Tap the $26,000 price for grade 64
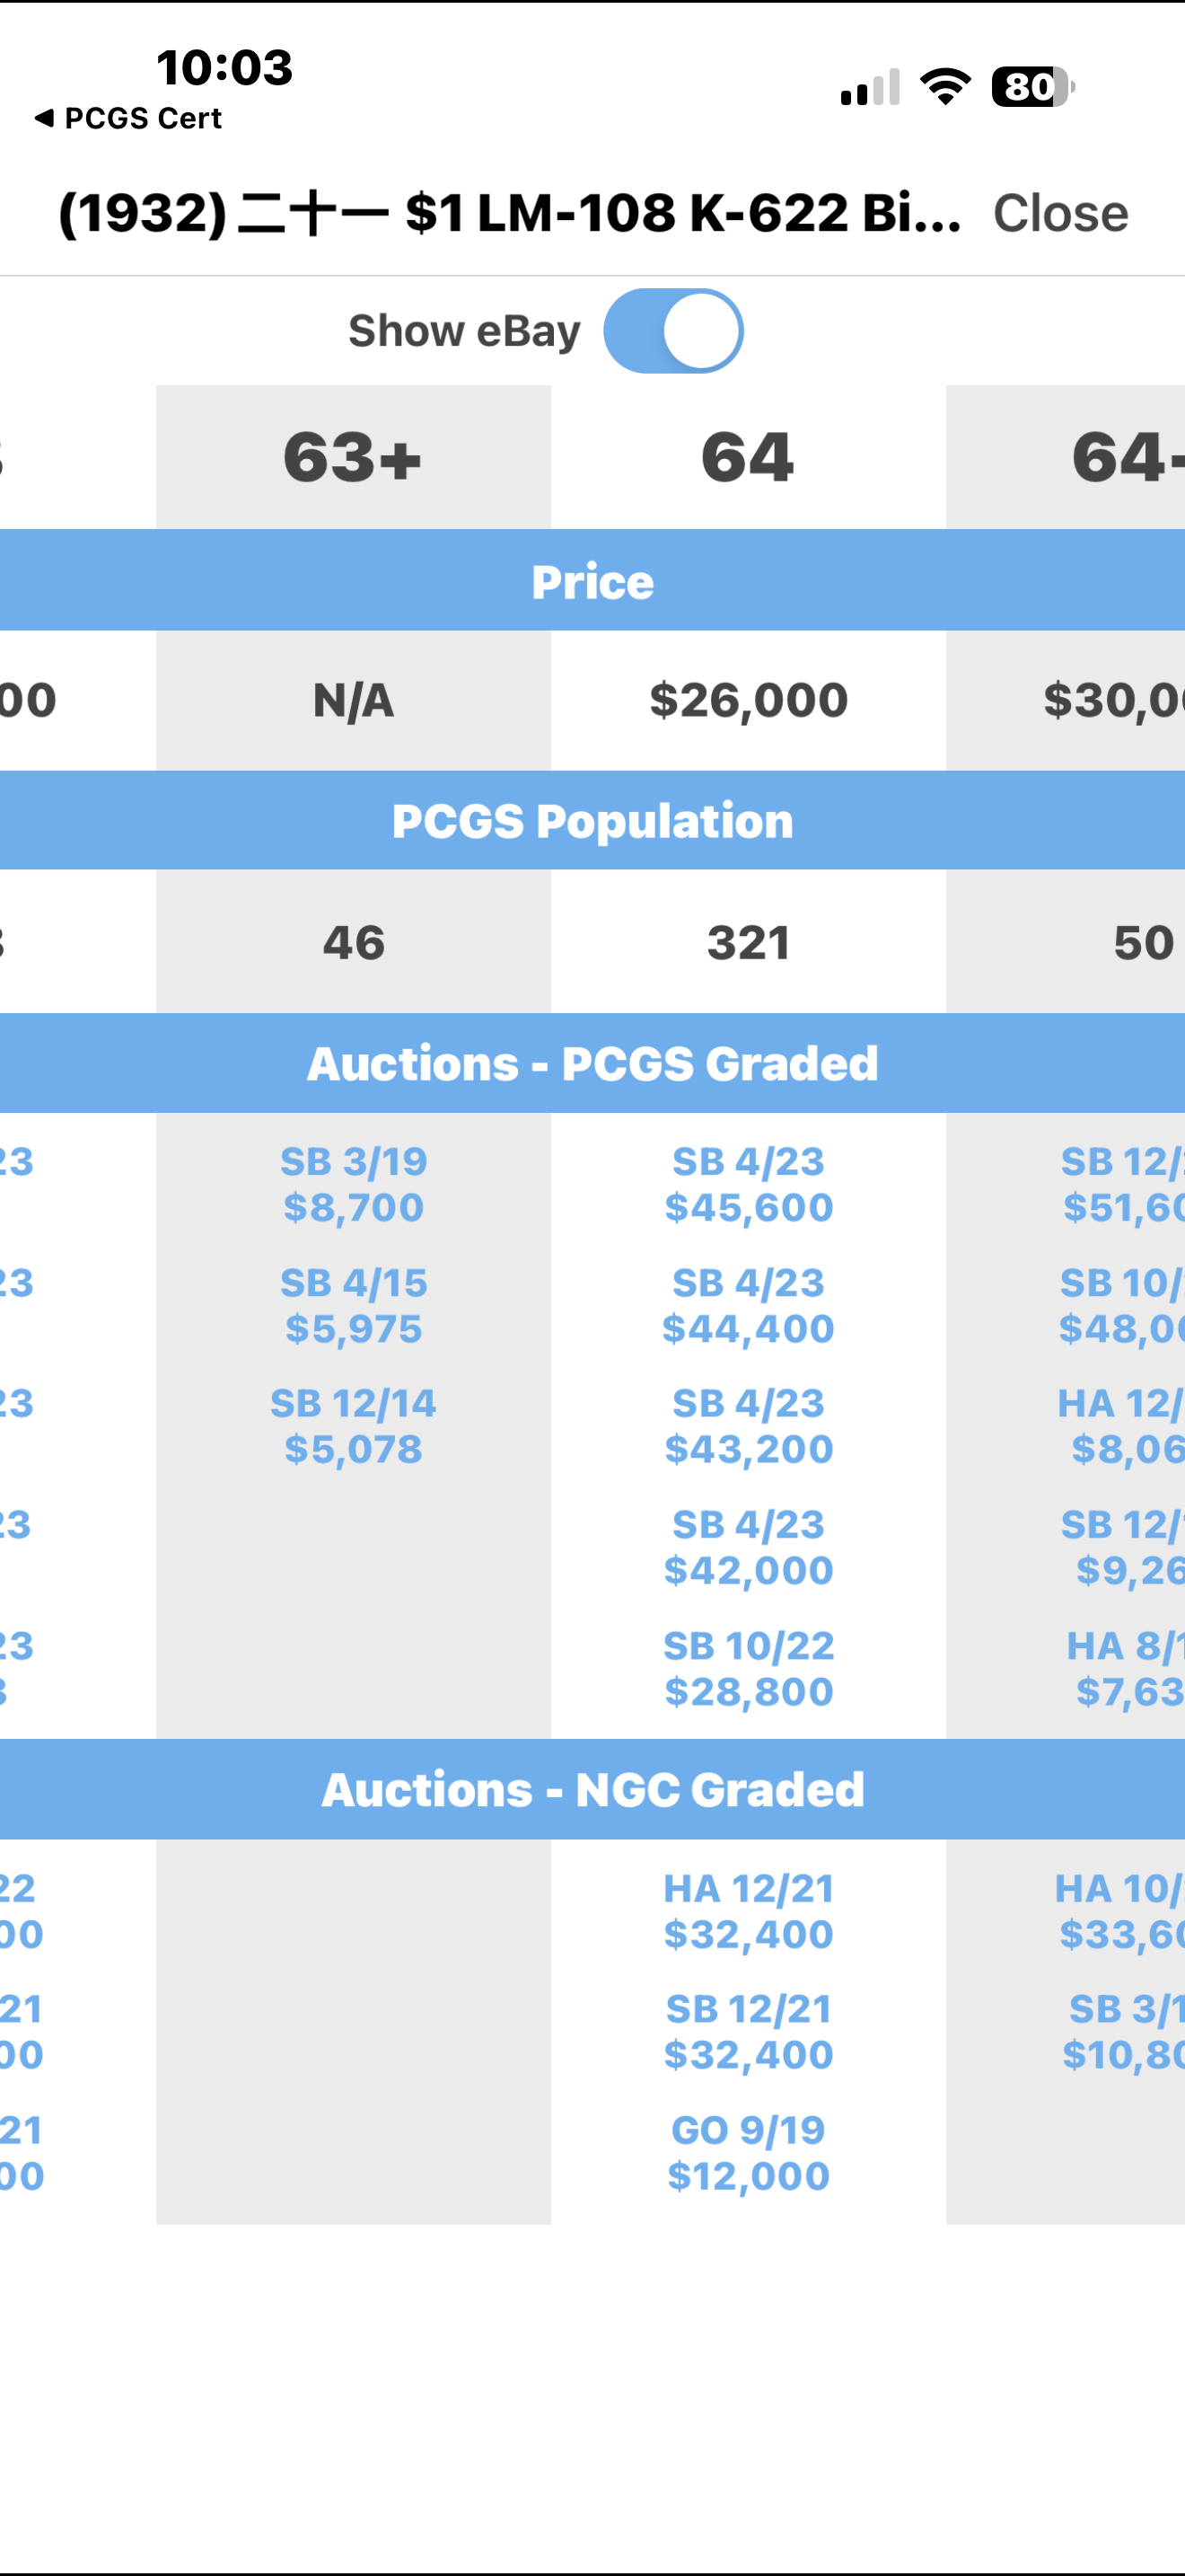The height and width of the screenshot is (2576, 1185). (749, 700)
